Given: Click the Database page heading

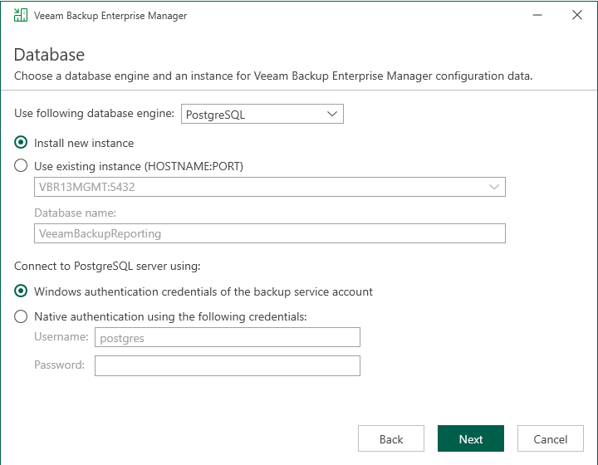Looking at the screenshot, I should (x=49, y=56).
